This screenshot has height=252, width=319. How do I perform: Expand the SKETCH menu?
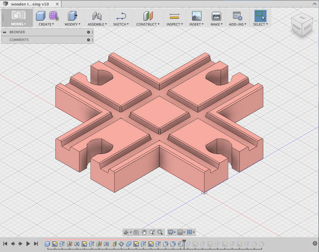(x=121, y=24)
